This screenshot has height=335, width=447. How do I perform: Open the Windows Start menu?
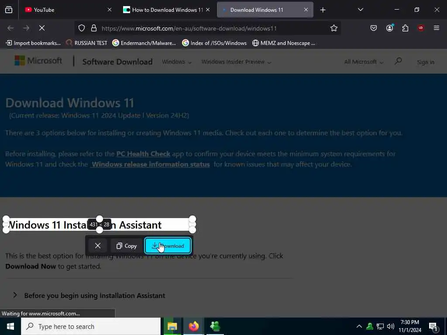tap(10, 326)
